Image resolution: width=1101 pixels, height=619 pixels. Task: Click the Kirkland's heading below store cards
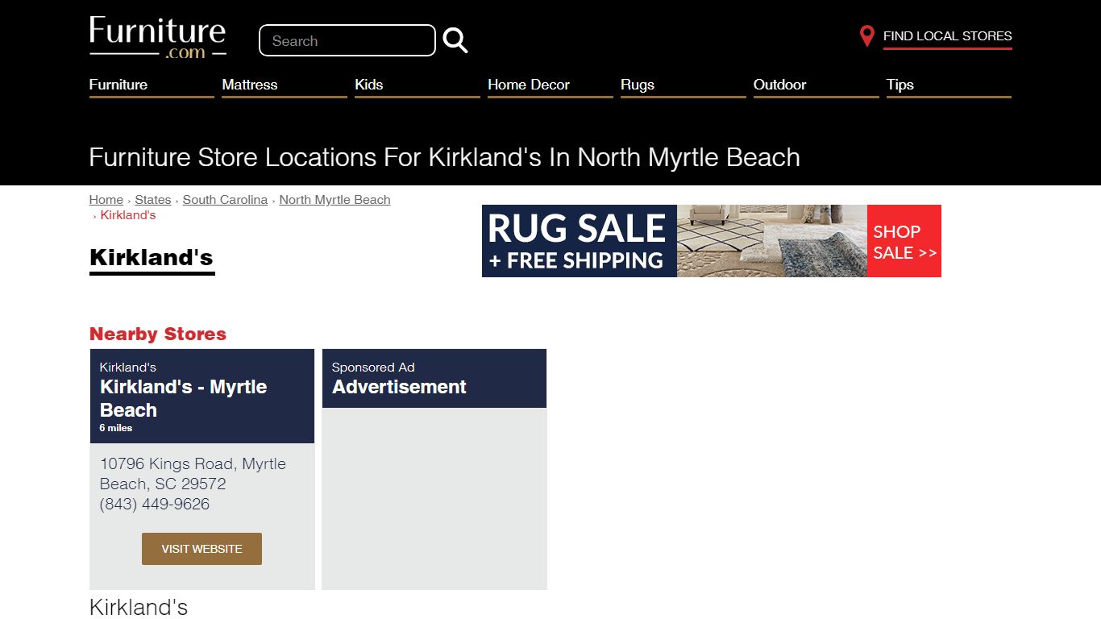139,608
